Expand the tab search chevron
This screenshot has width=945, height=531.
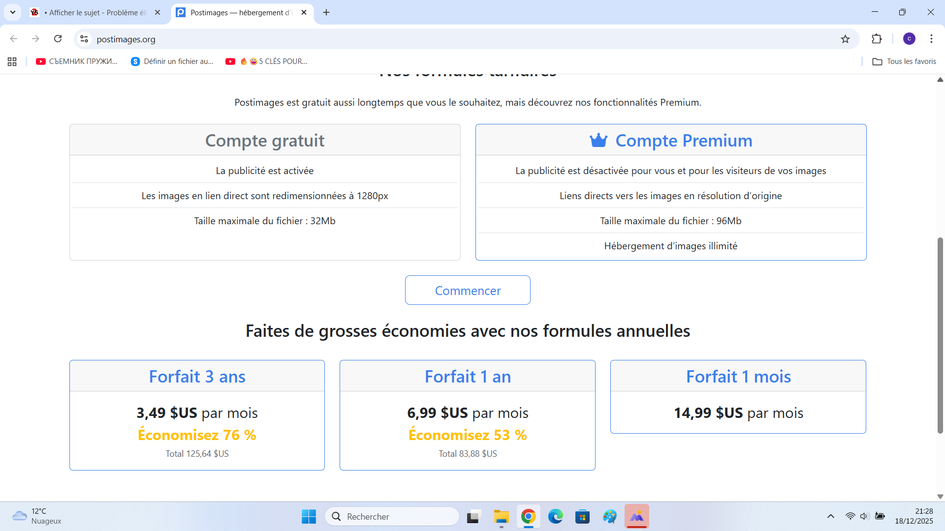pos(13,12)
